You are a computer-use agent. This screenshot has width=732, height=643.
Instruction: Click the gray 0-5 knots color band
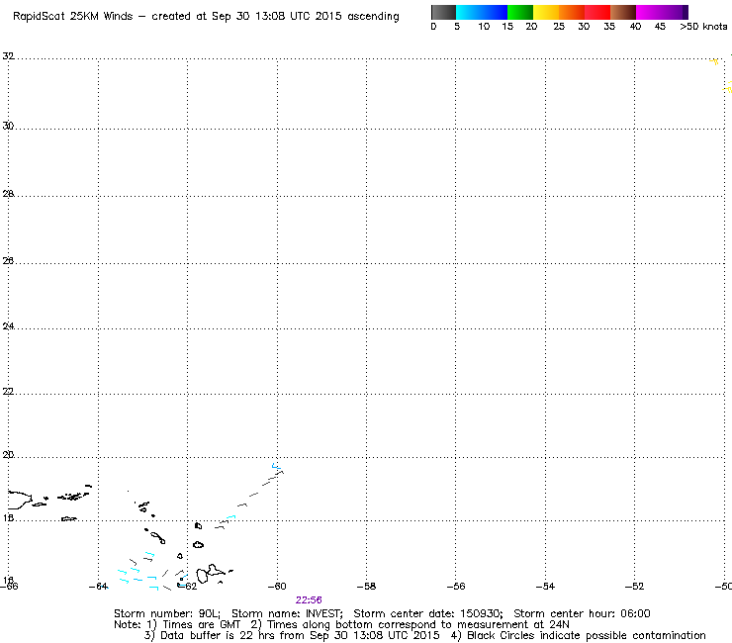click(x=443, y=12)
